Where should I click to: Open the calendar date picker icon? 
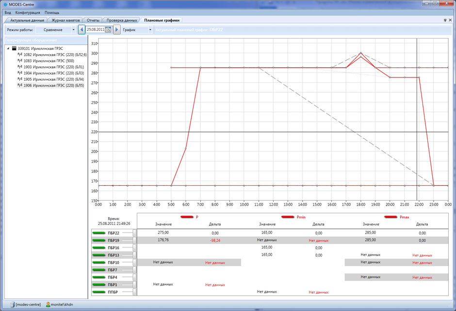coord(108,30)
